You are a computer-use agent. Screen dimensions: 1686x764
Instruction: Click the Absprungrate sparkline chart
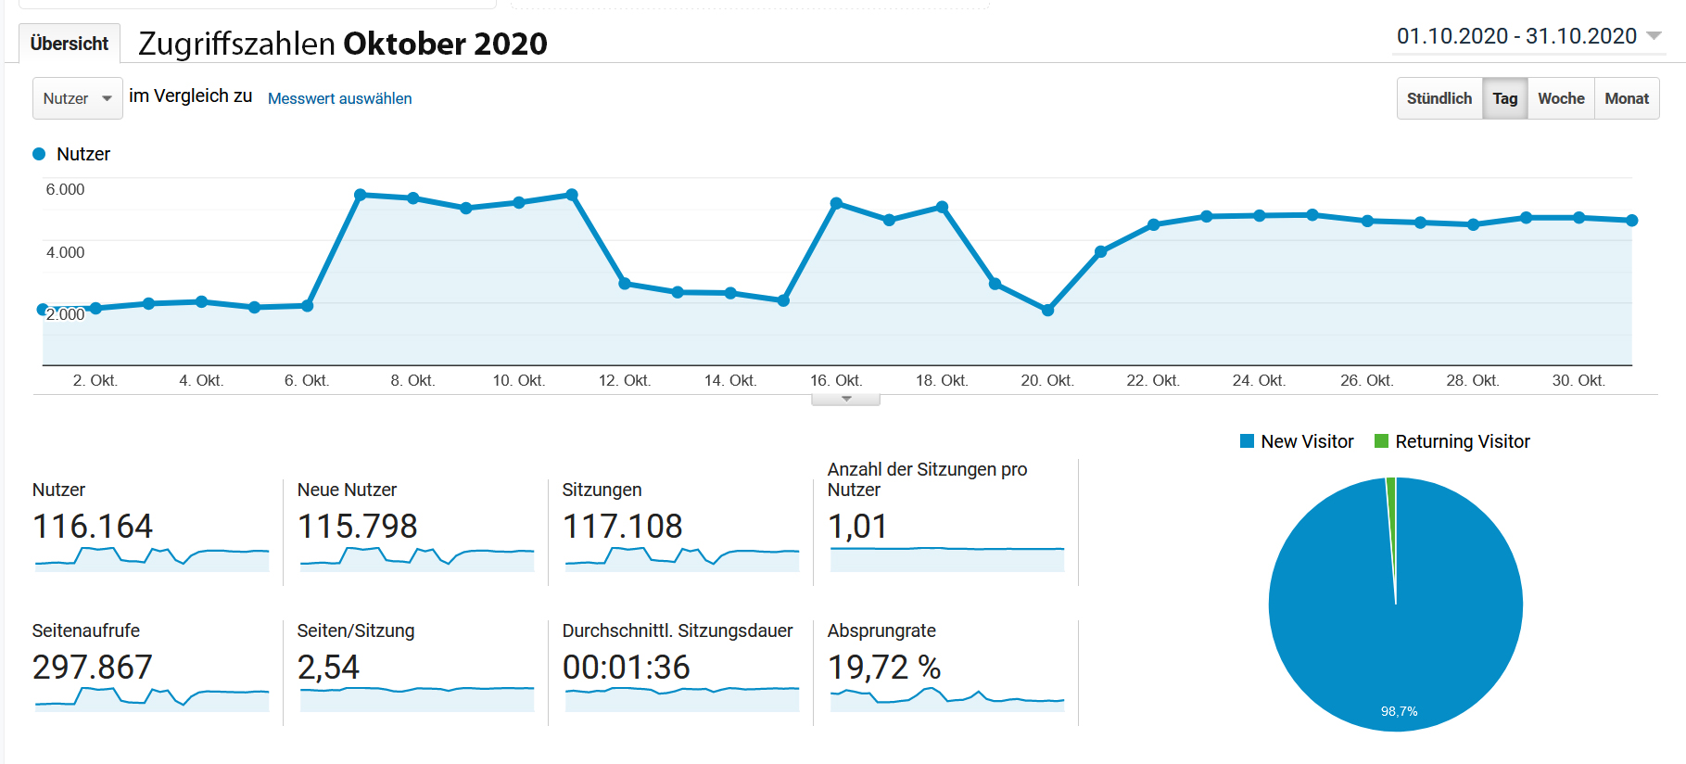[947, 699]
